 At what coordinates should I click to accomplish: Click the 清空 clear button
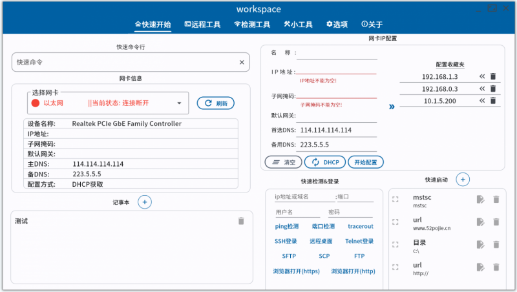[283, 162]
